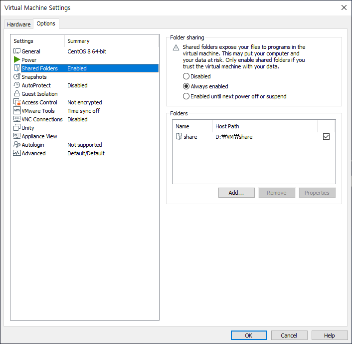Viewport: 352px width, 344px height.
Task: Select the Power settings row label
Action: point(29,60)
